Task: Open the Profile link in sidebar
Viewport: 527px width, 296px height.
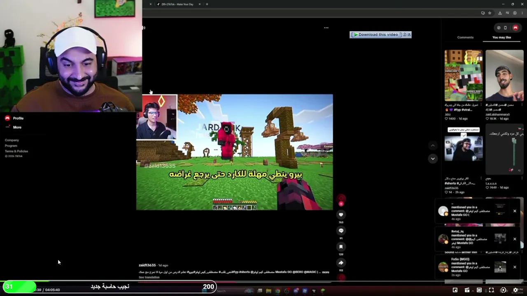Action: tap(18, 118)
